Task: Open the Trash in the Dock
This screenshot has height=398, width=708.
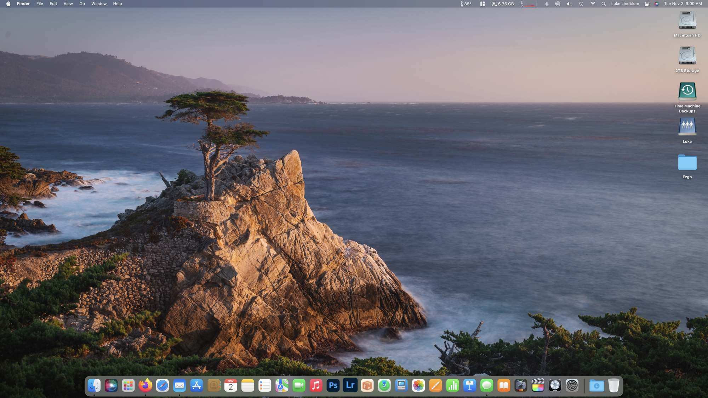Action: (613, 385)
